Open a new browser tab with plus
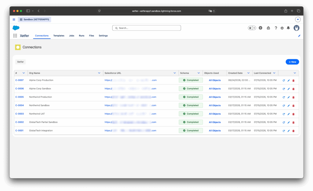The height and width of the screenshot is (191, 313). [x=292, y=11]
